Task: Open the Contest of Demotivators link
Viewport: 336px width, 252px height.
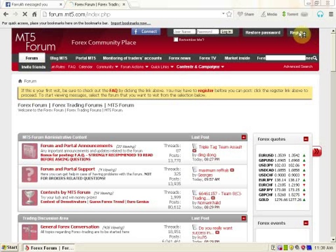Action: pos(63,202)
